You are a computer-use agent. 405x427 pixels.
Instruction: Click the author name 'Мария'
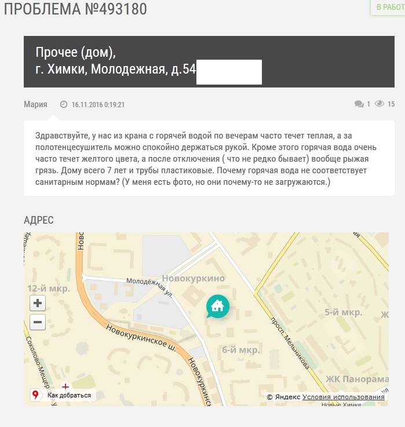click(x=35, y=104)
